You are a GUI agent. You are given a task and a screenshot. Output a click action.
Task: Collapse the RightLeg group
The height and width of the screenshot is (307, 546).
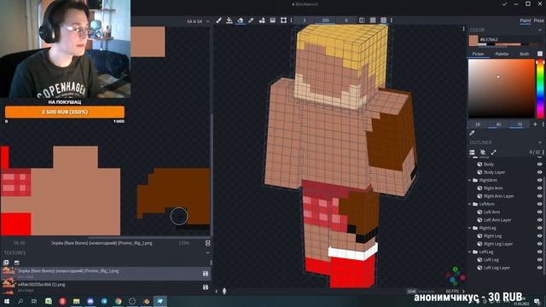click(x=470, y=228)
